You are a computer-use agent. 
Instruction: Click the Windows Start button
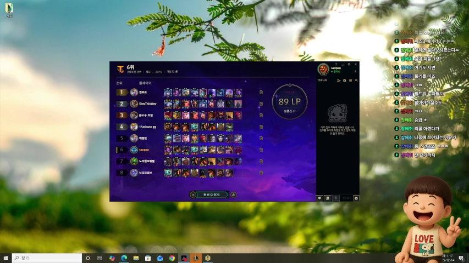coord(5,258)
